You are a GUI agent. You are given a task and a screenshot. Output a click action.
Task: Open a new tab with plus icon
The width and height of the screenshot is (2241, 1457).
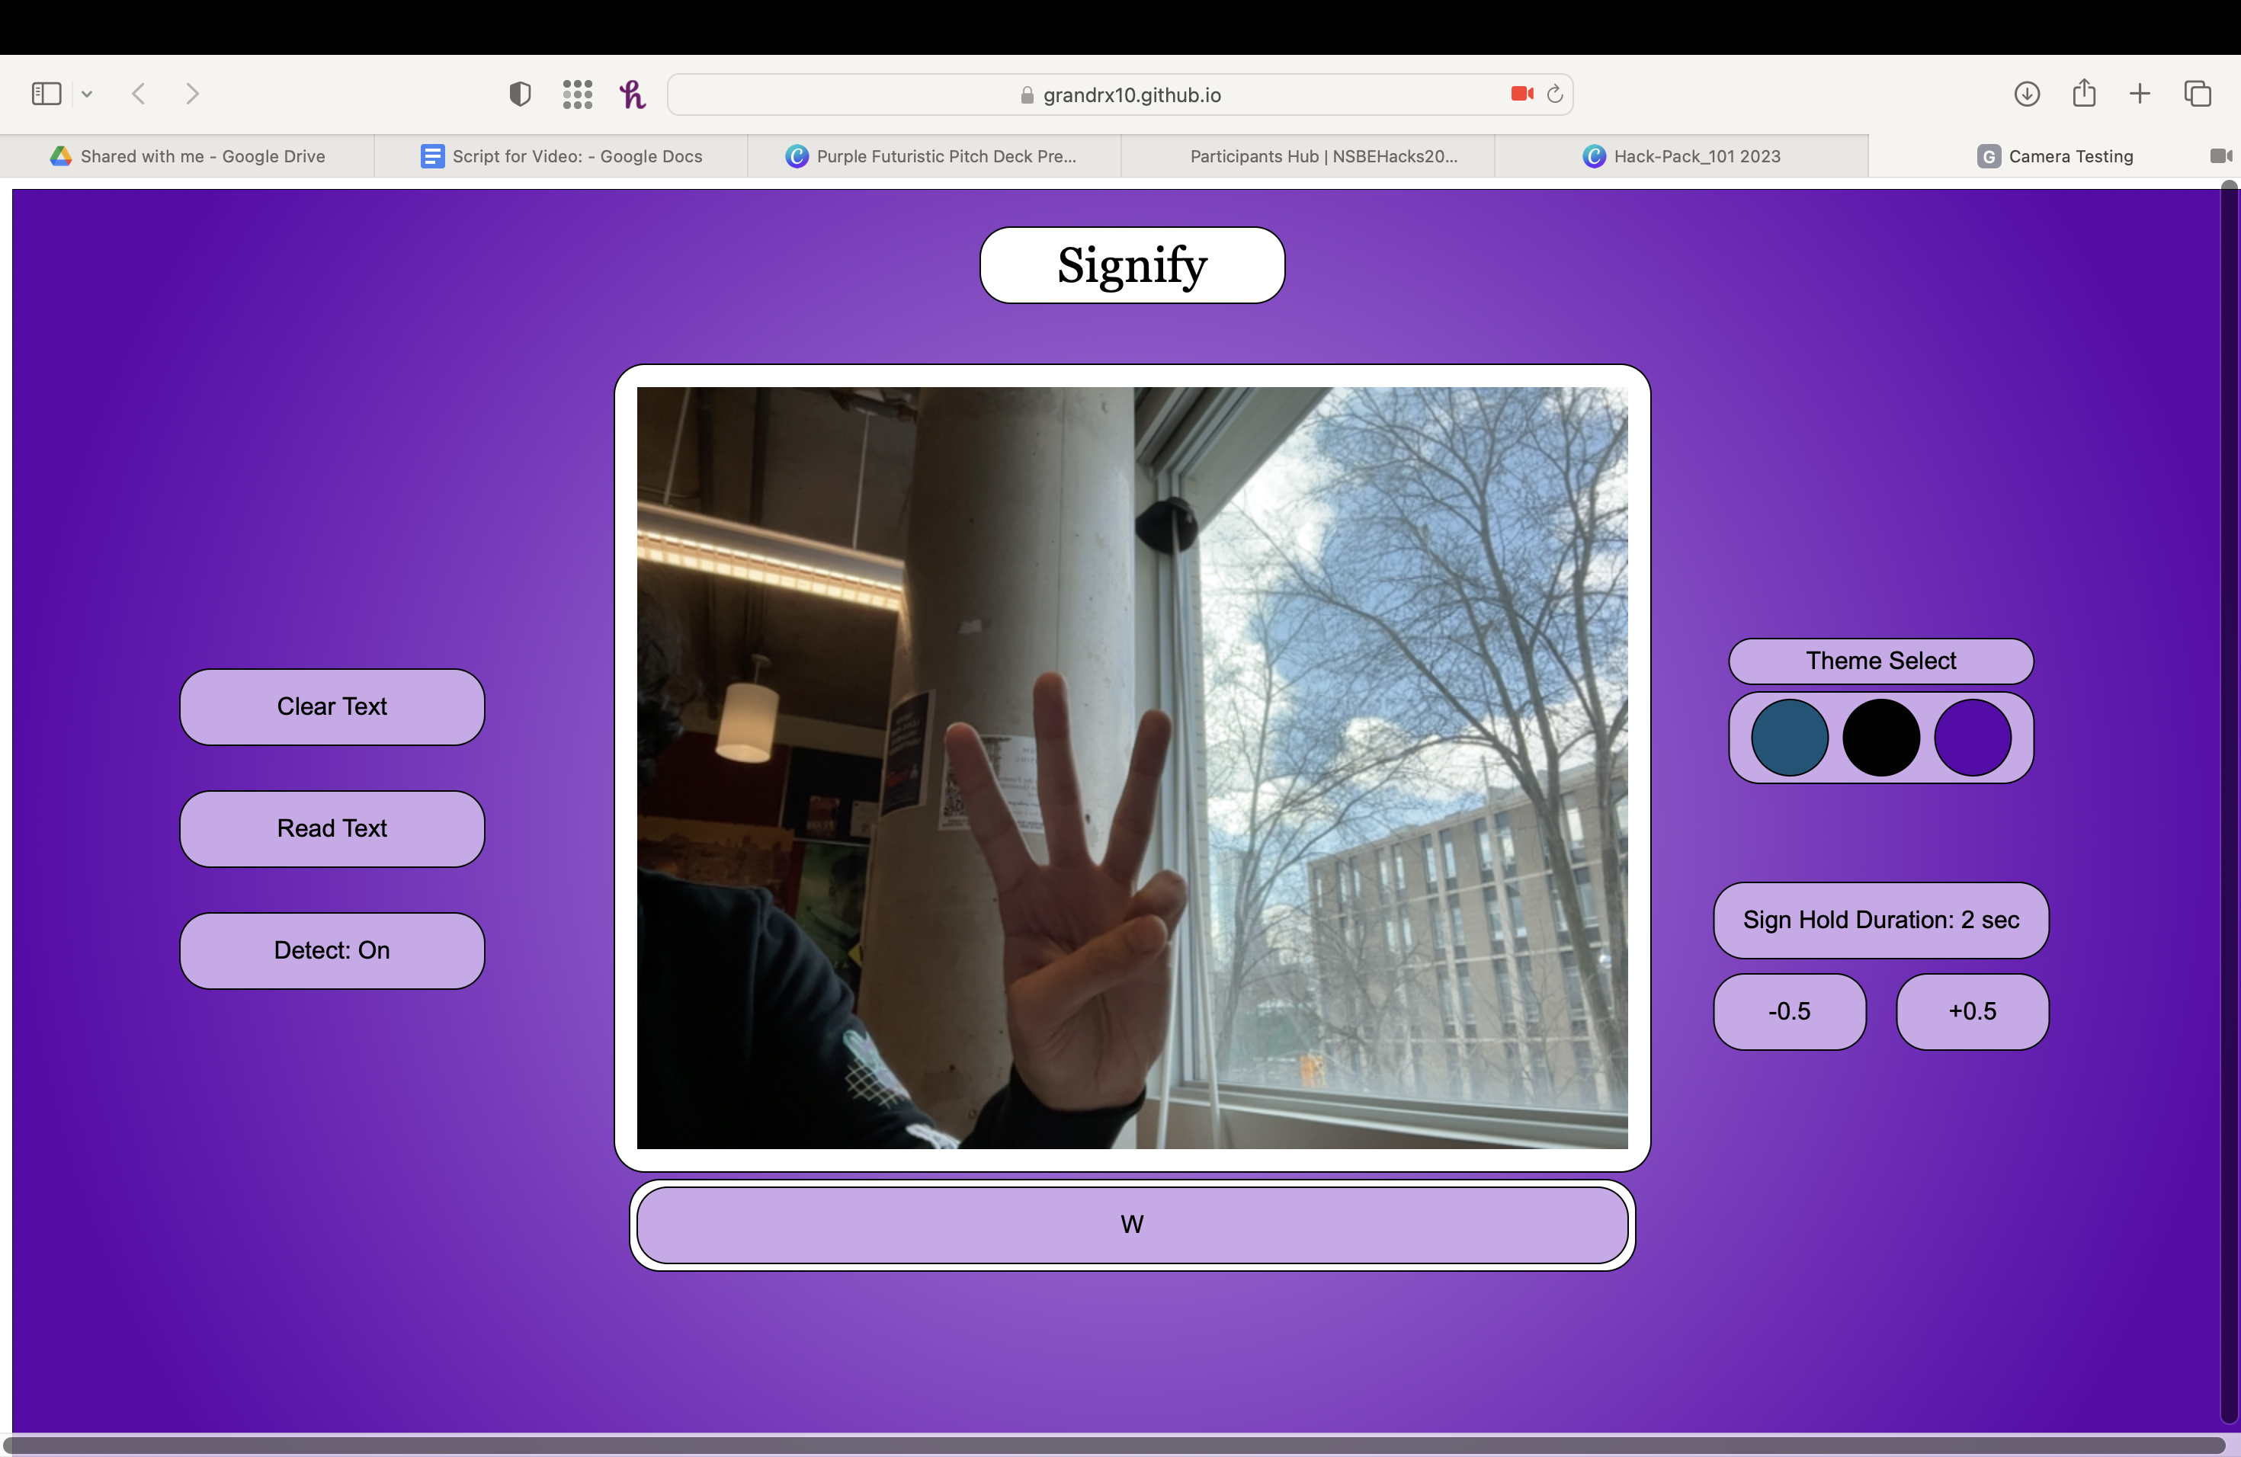(2140, 94)
